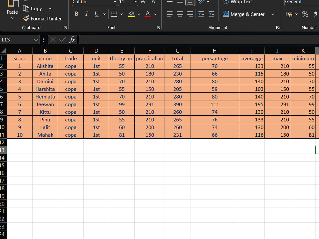
Task: Click practical cell 200 for Lalit
Action: click(x=150, y=127)
